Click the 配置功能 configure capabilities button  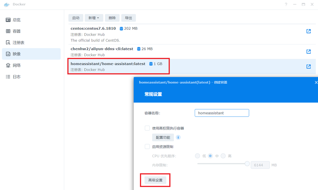(x=163, y=137)
